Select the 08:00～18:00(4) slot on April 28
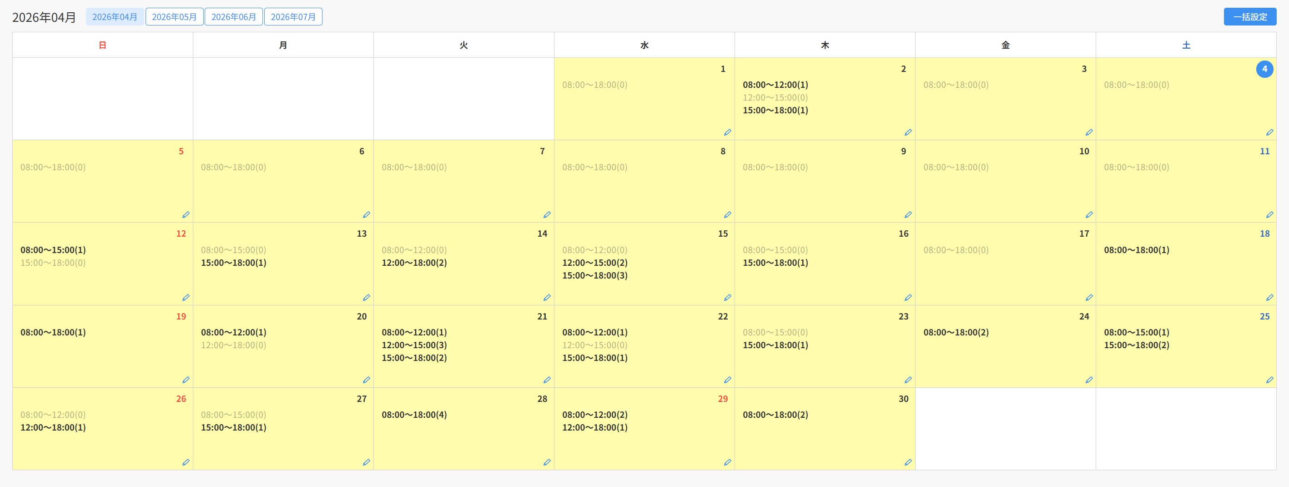 [x=414, y=415]
